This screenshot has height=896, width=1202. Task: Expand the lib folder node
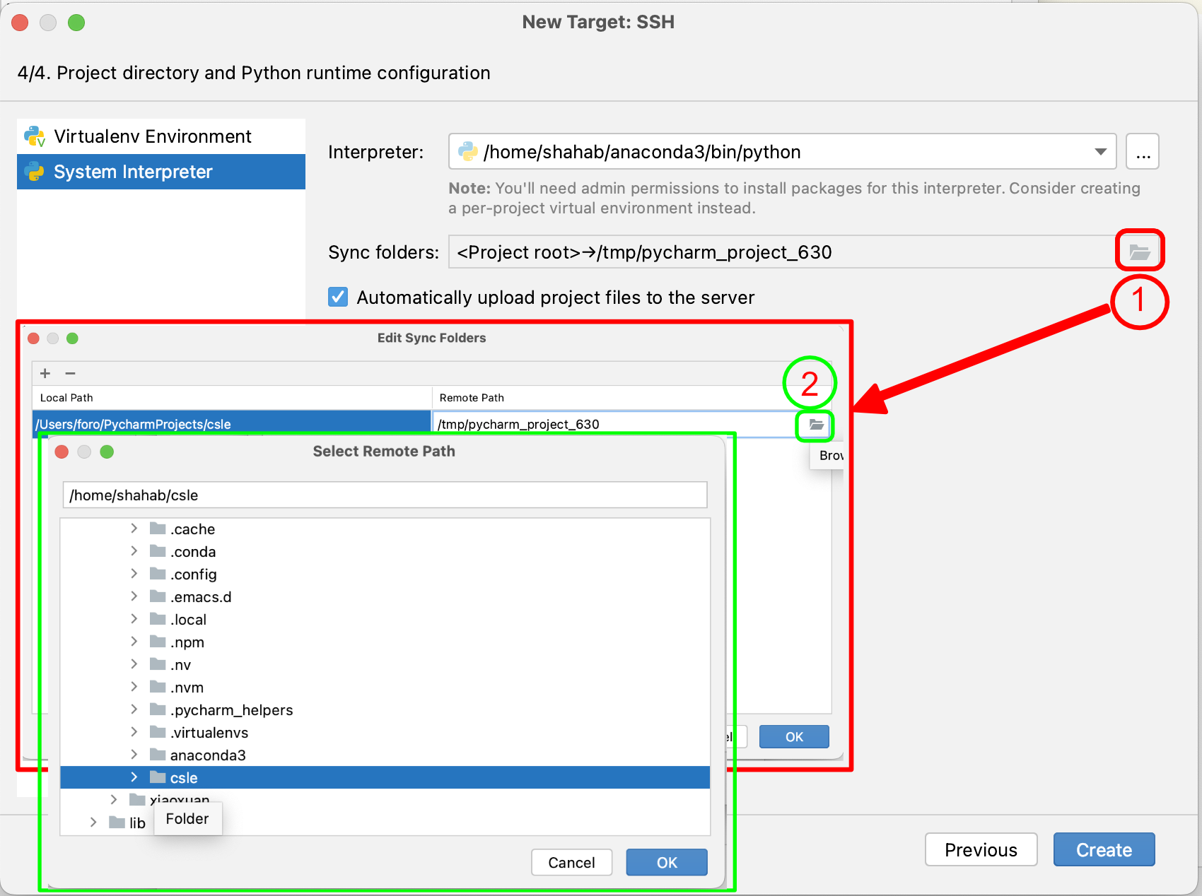pos(93,823)
